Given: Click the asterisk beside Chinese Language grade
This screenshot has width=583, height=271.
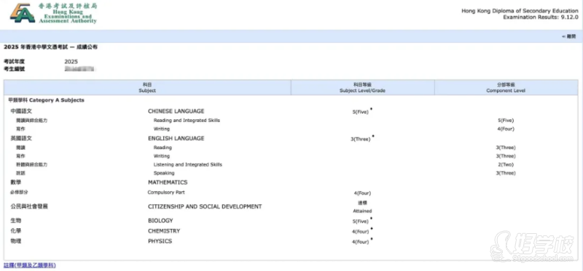Looking at the screenshot, I should (x=371, y=110).
